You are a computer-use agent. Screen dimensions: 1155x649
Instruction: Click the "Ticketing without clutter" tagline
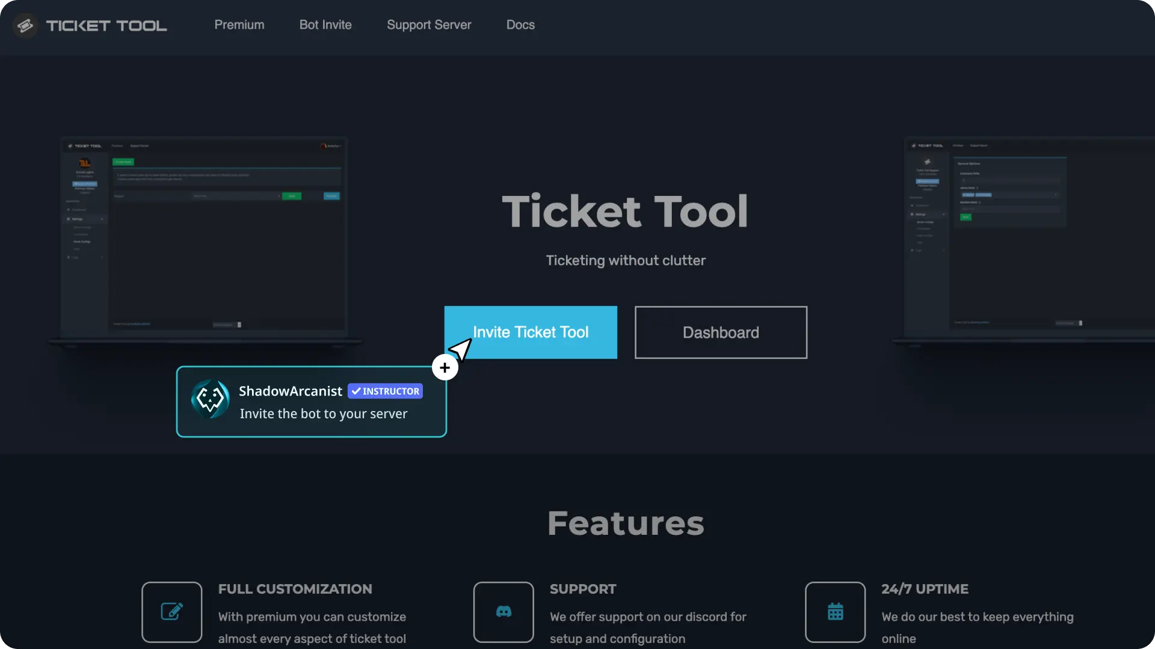tap(626, 260)
